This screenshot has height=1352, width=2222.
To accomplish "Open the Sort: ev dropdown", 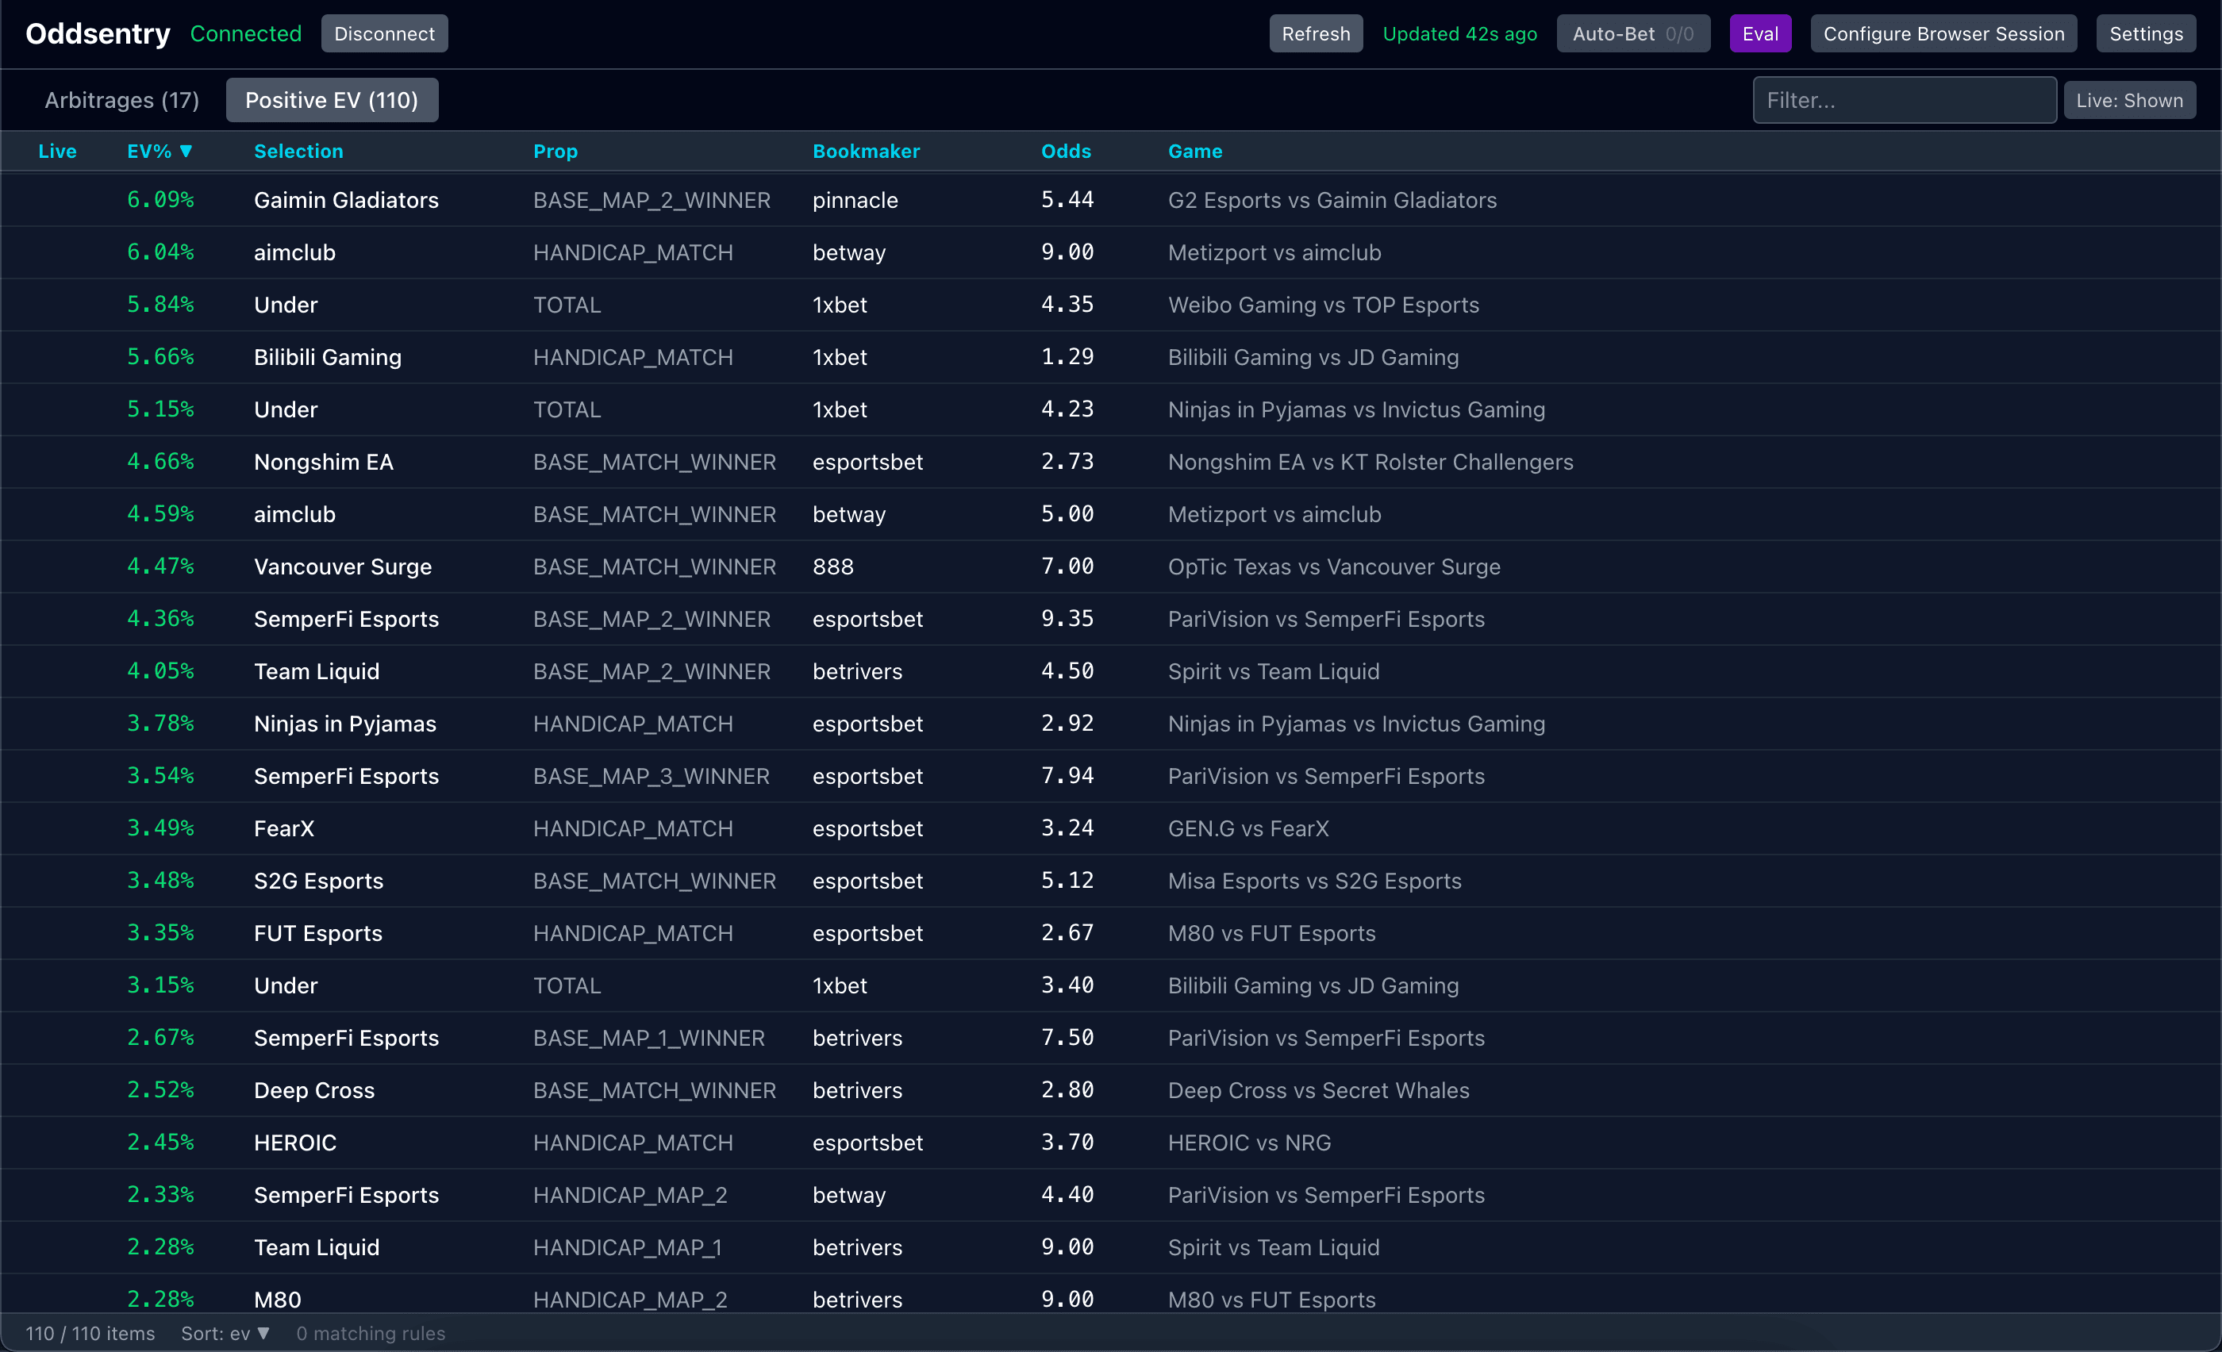I will pyautogui.click(x=225, y=1333).
